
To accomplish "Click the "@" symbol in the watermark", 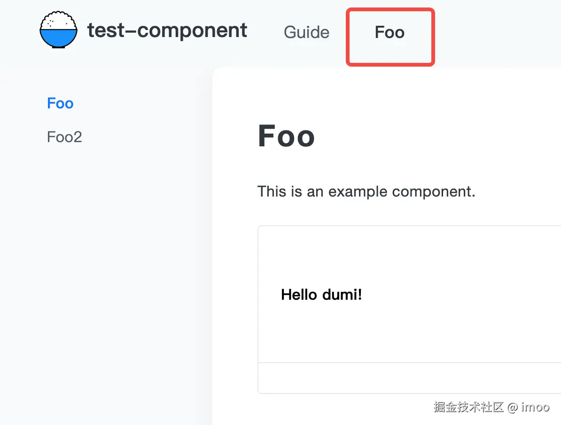I will coord(512,407).
